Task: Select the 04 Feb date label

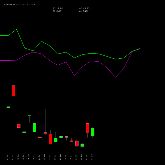Action: tap(92, 157)
